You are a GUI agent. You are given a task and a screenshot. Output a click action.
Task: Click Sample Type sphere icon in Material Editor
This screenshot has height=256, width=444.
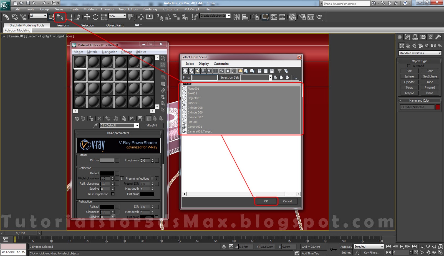(x=163, y=58)
